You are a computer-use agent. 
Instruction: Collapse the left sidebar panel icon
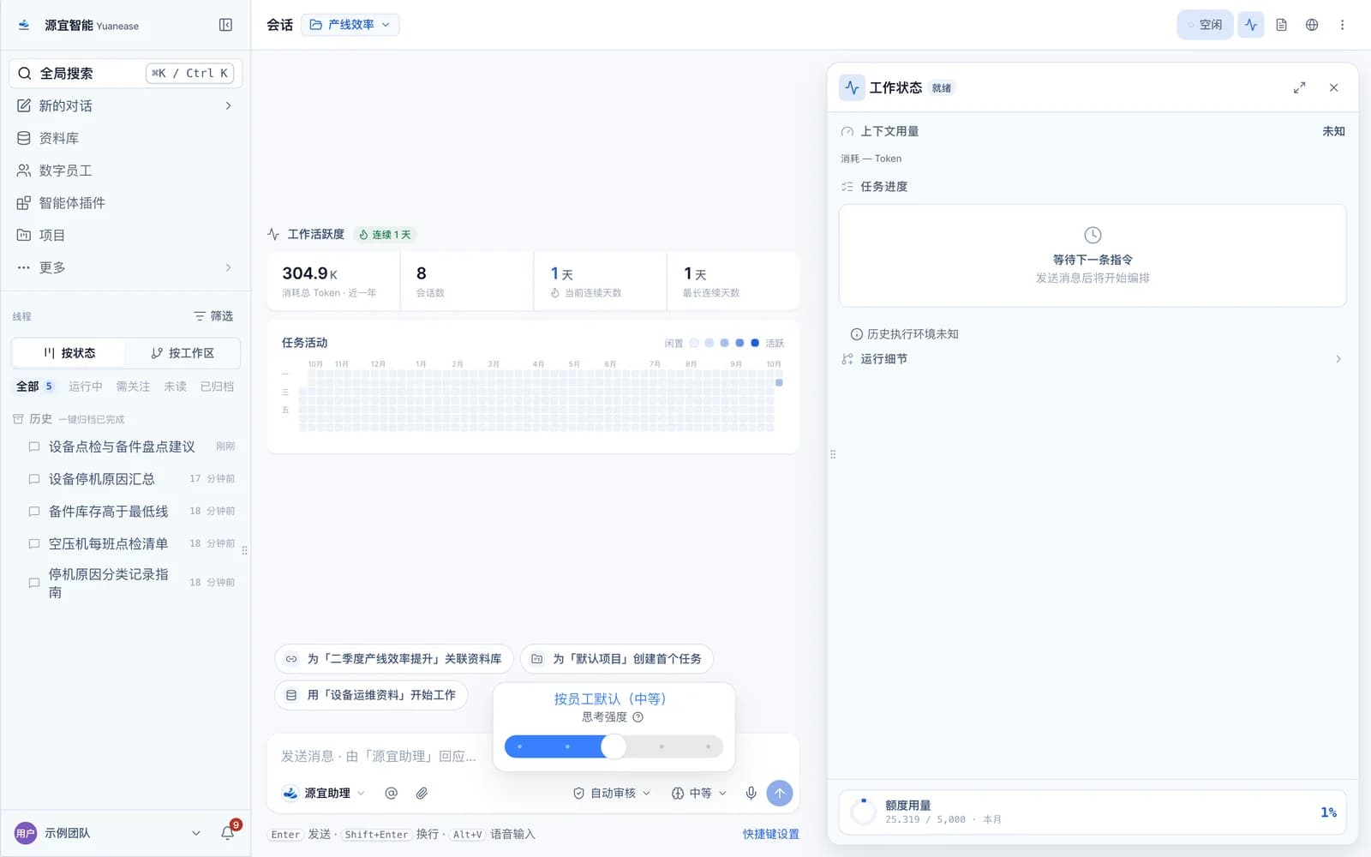click(225, 25)
